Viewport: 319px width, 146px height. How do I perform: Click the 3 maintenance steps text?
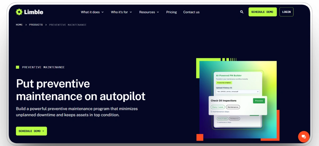(224, 122)
